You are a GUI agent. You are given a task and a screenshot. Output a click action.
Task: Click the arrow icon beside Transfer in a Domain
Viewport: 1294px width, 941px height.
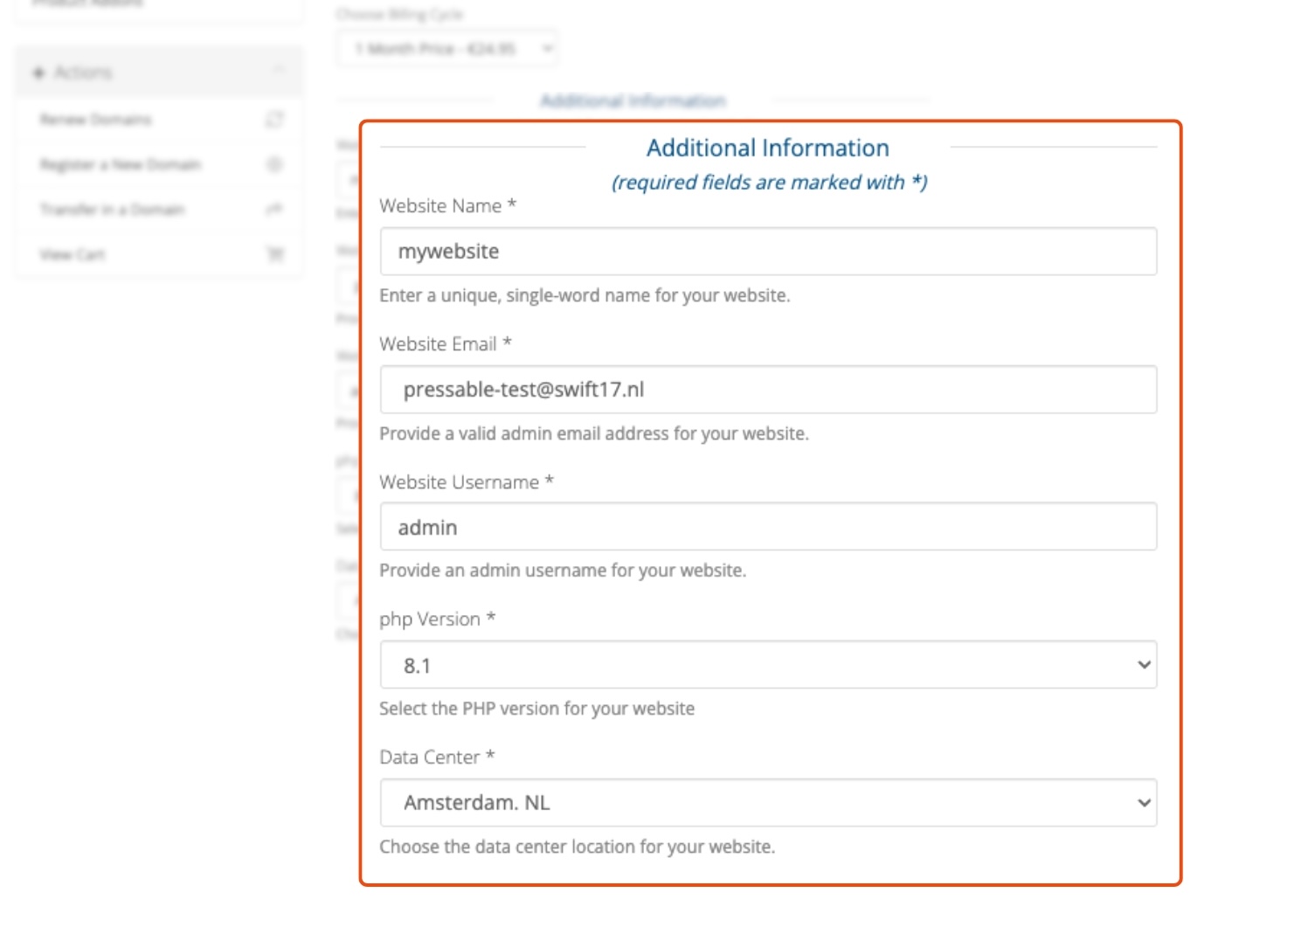(274, 209)
